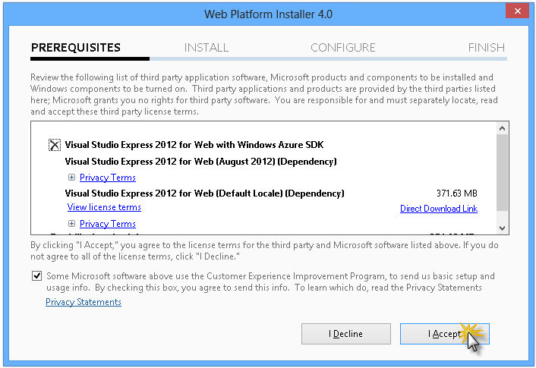Select the Visual Studio Express (Default Locale) entry
This screenshot has height=368, width=536.
[x=205, y=193]
